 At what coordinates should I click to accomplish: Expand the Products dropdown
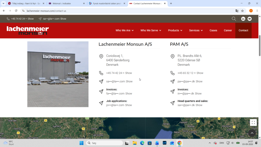[175, 31]
